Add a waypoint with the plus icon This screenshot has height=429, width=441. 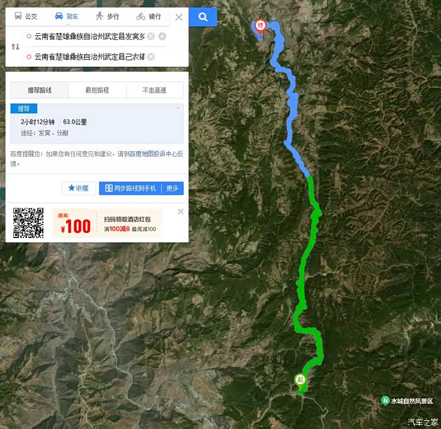click(x=163, y=37)
